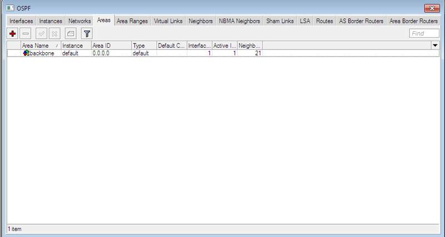The width and height of the screenshot is (445, 237).
Task: Click the 0.0.0.0 Area ID cell
Action: [111, 53]
